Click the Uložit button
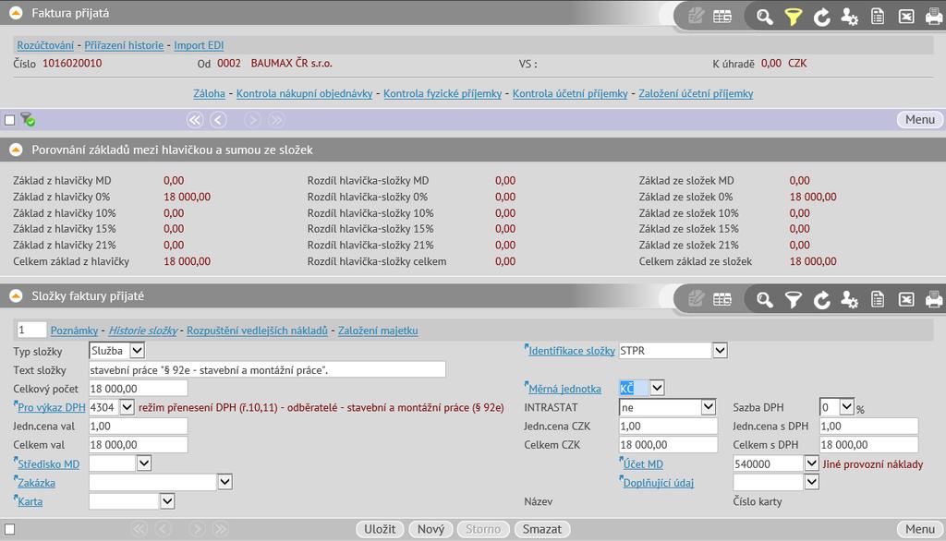 coord(380,529)
